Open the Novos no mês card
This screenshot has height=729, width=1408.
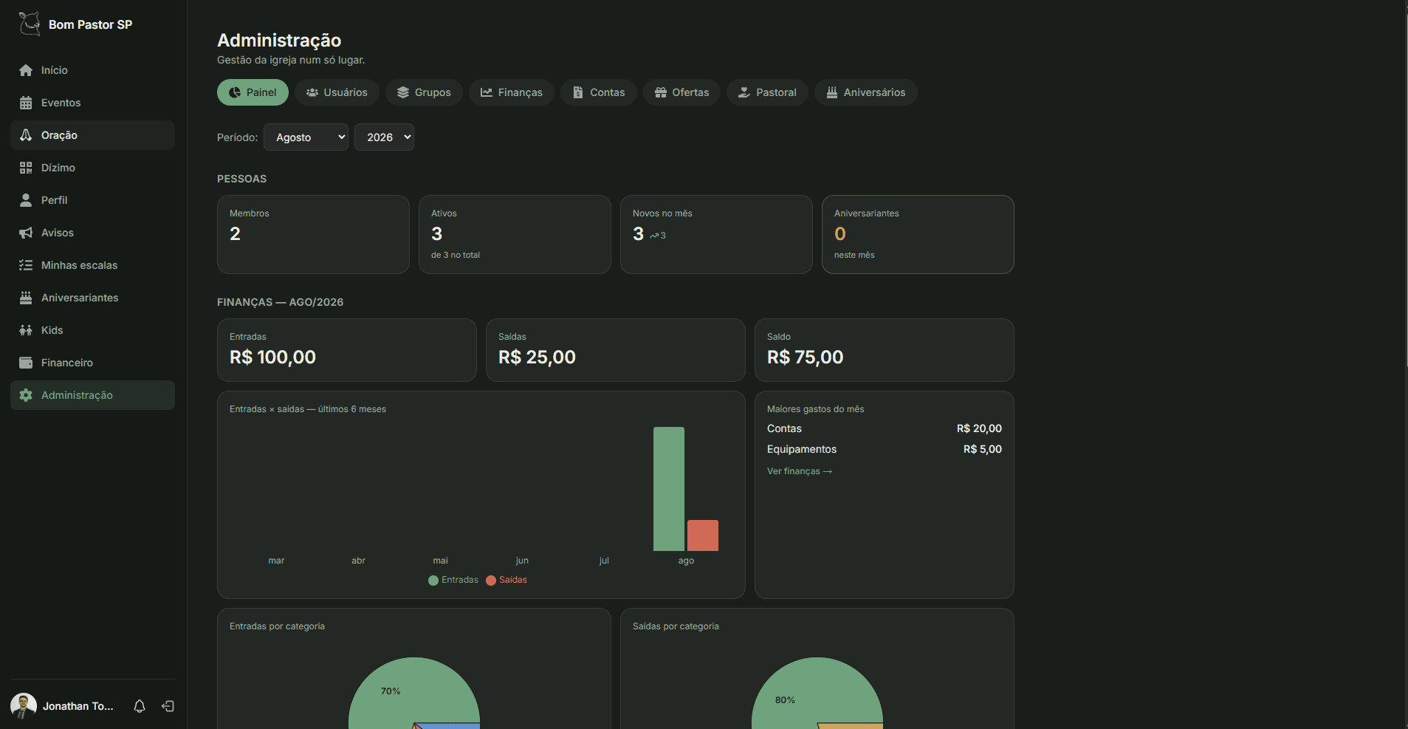[x=716, y=234]
